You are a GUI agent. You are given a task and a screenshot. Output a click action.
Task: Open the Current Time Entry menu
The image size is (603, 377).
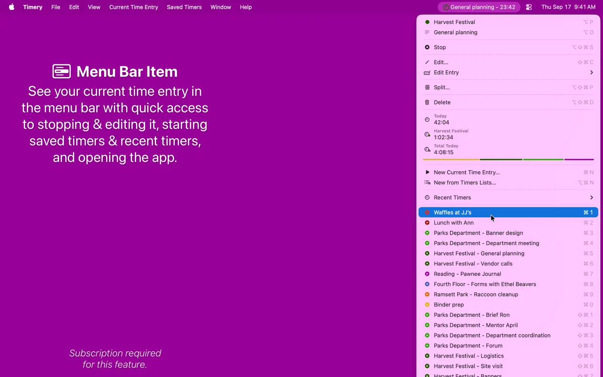(x=134, y=7)
